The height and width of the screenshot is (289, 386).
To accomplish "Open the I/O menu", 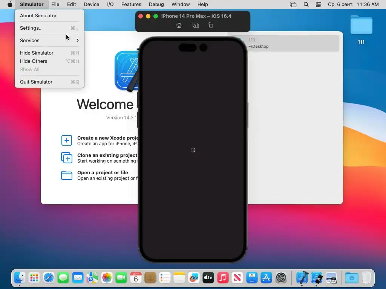I will tap(110, 5).
